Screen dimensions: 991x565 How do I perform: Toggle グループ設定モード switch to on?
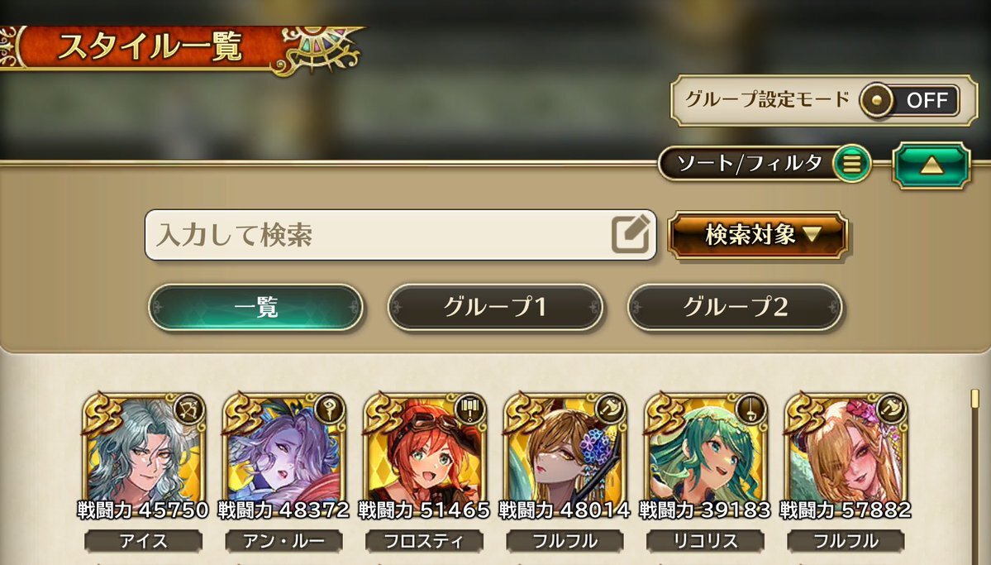[909, 100]
